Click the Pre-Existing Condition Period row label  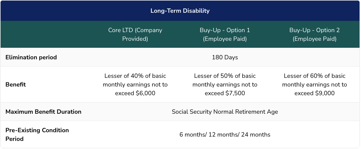pyautogui.click(x=37, y=135)
